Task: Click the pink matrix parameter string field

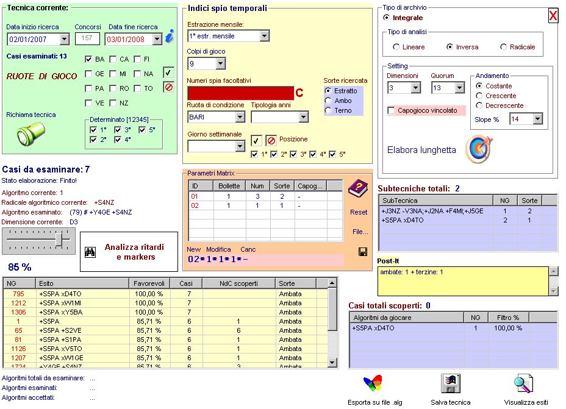Action: coord(265,260)
